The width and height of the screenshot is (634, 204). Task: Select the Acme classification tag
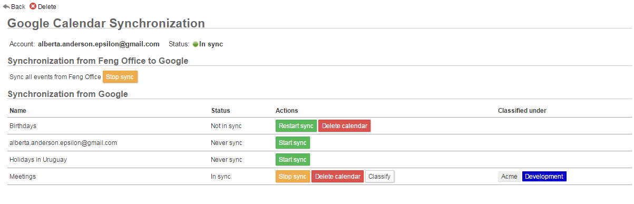(x=509, y=177)
